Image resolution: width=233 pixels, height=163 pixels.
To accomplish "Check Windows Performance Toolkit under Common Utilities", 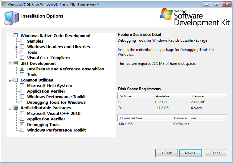I will (22, 97).
